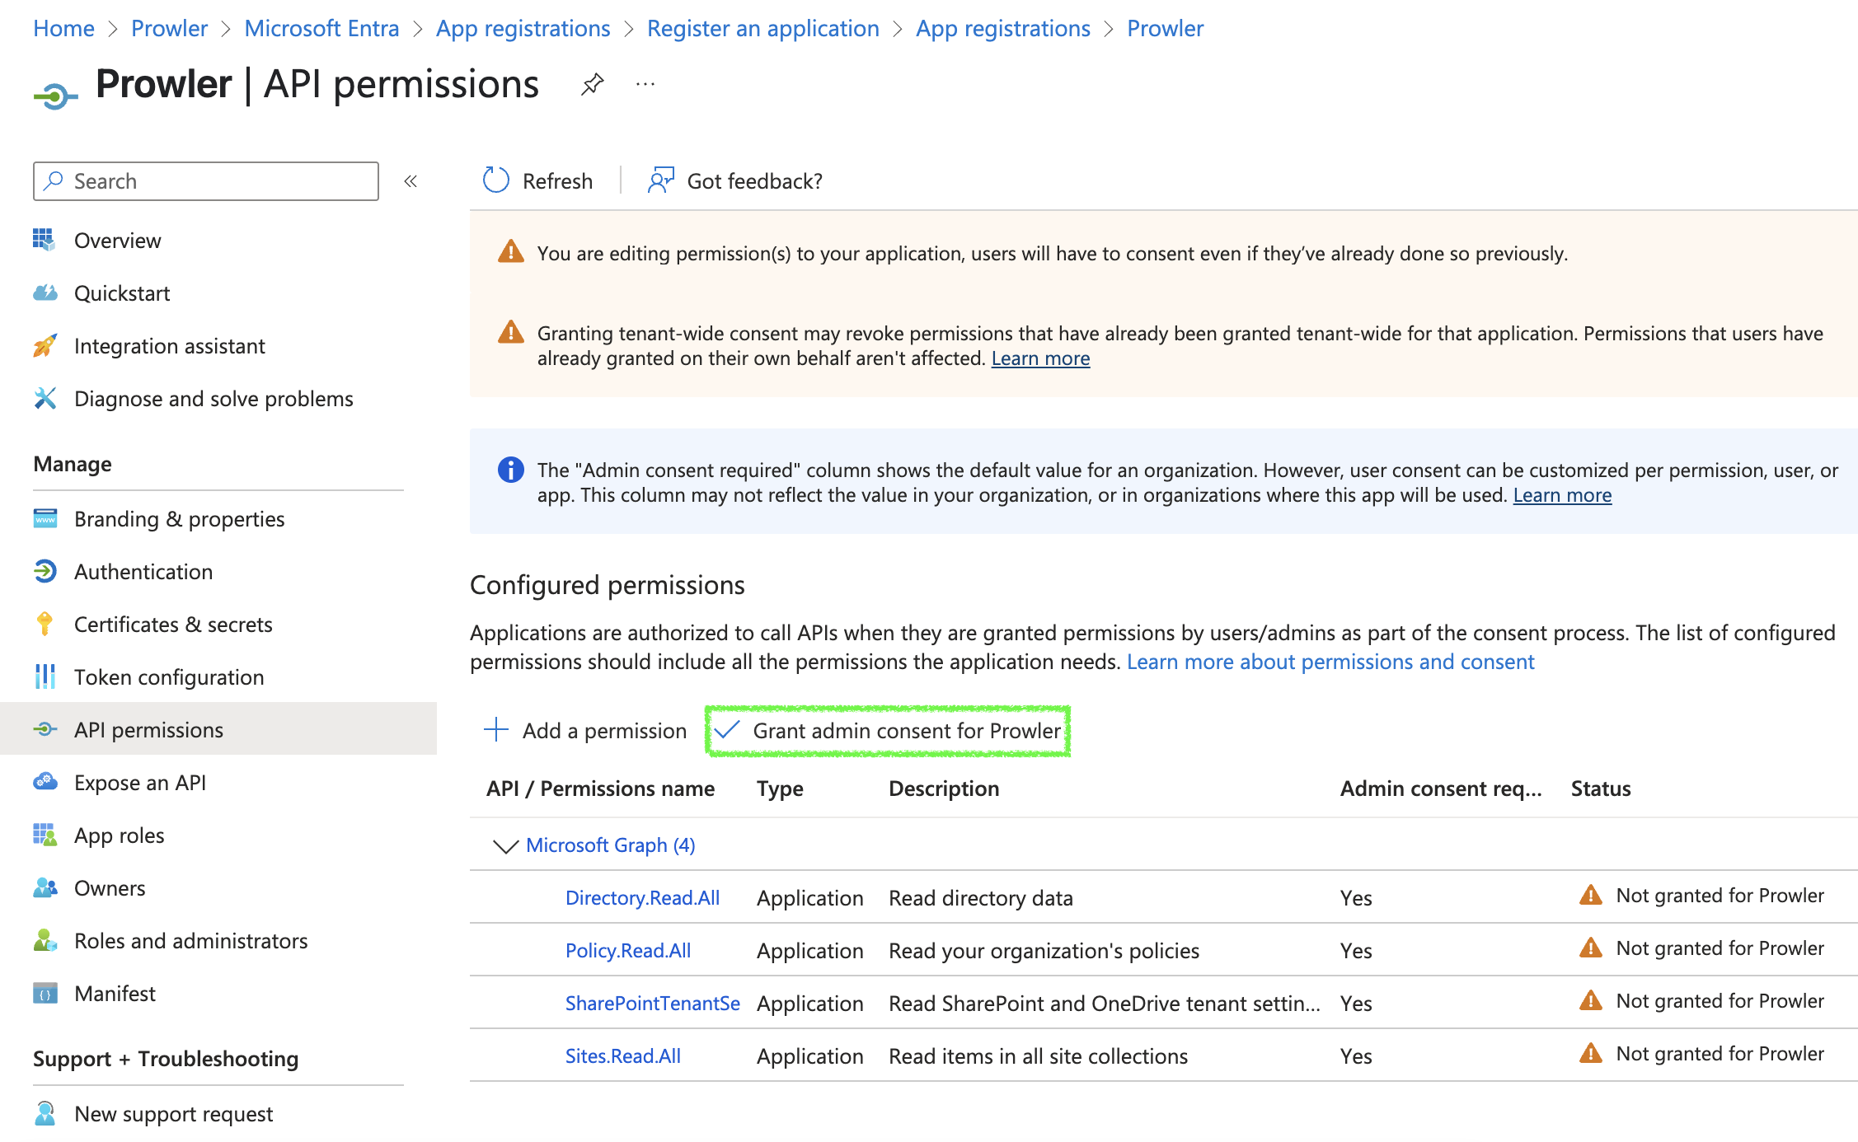Click the App roles icon
Viewport: 1858px width, 1142px height.
(x=45, y=835)
